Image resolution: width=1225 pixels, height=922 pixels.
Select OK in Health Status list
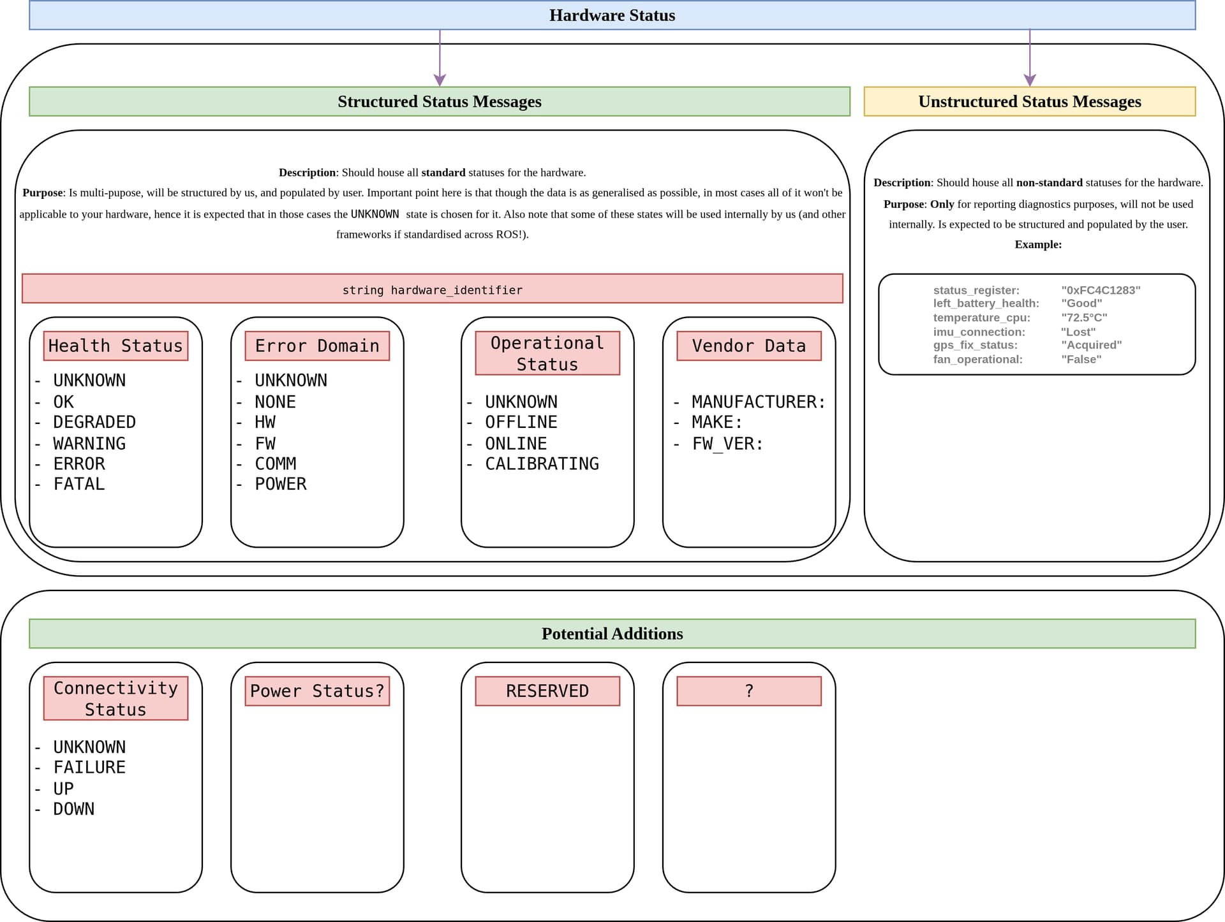pos(63,402)
